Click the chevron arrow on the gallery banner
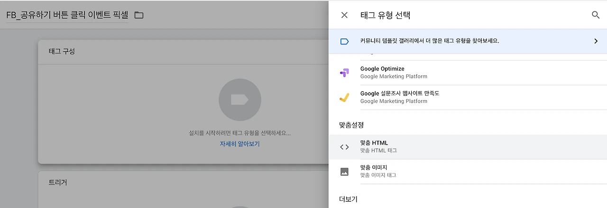Viewport: 607px width, 208px height. [x=596, y=41]
